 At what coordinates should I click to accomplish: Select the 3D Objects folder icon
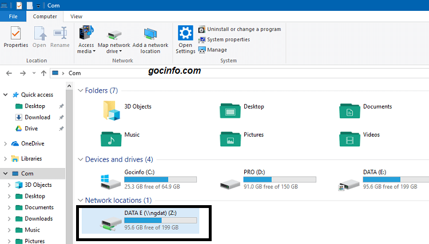pos(111,111)
